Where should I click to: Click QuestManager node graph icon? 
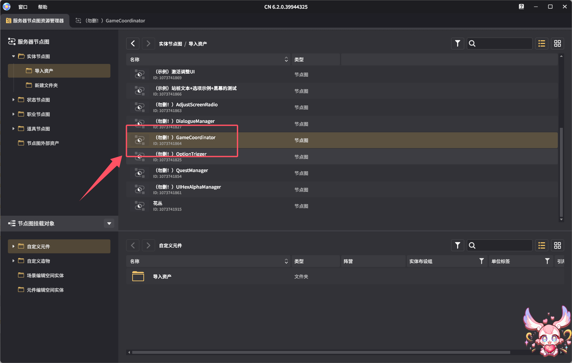140,173
